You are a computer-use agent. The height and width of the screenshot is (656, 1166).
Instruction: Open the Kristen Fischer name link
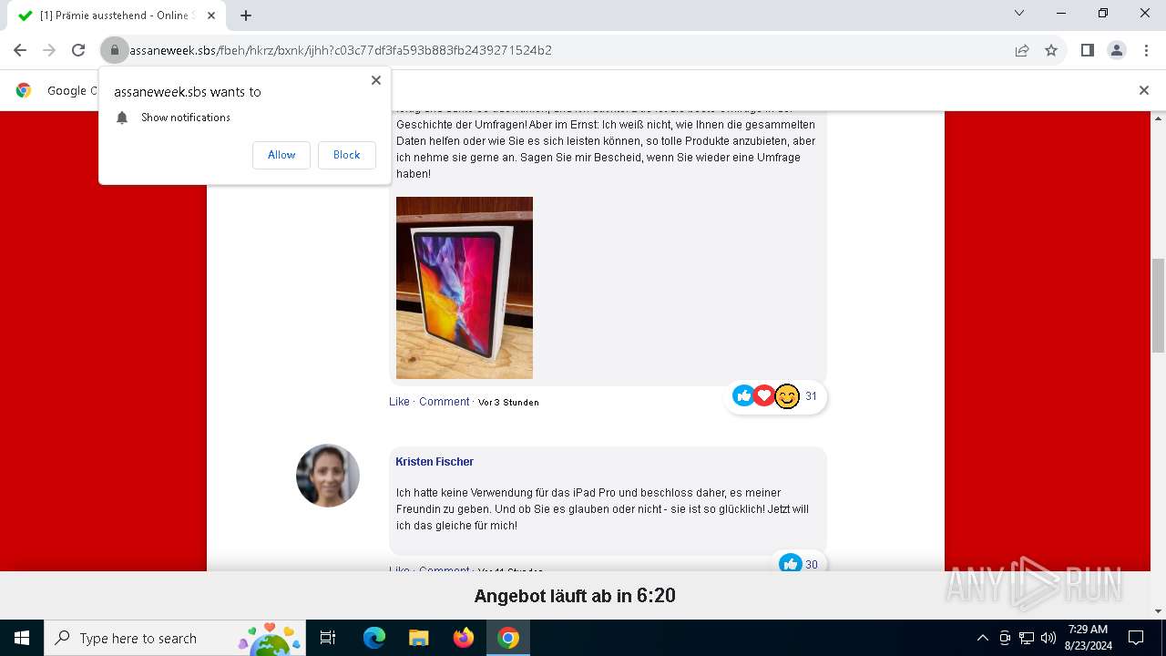435,462
